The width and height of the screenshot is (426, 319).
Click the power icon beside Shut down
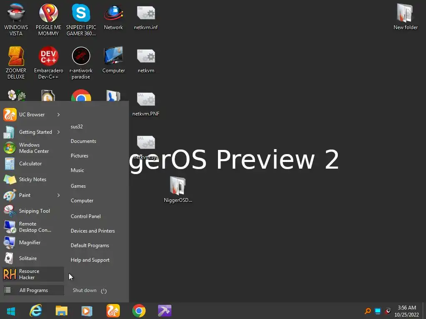tap(104, 291)
